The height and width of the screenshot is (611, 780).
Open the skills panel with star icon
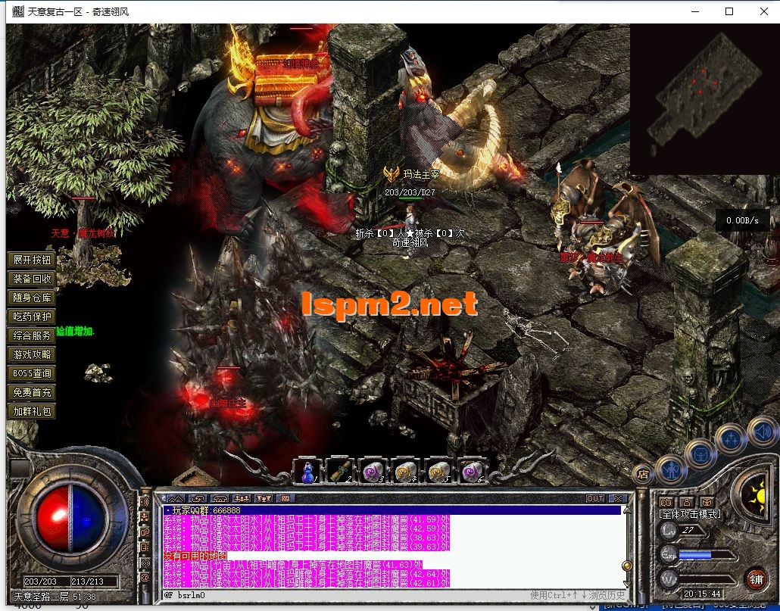tap(731, 439)
